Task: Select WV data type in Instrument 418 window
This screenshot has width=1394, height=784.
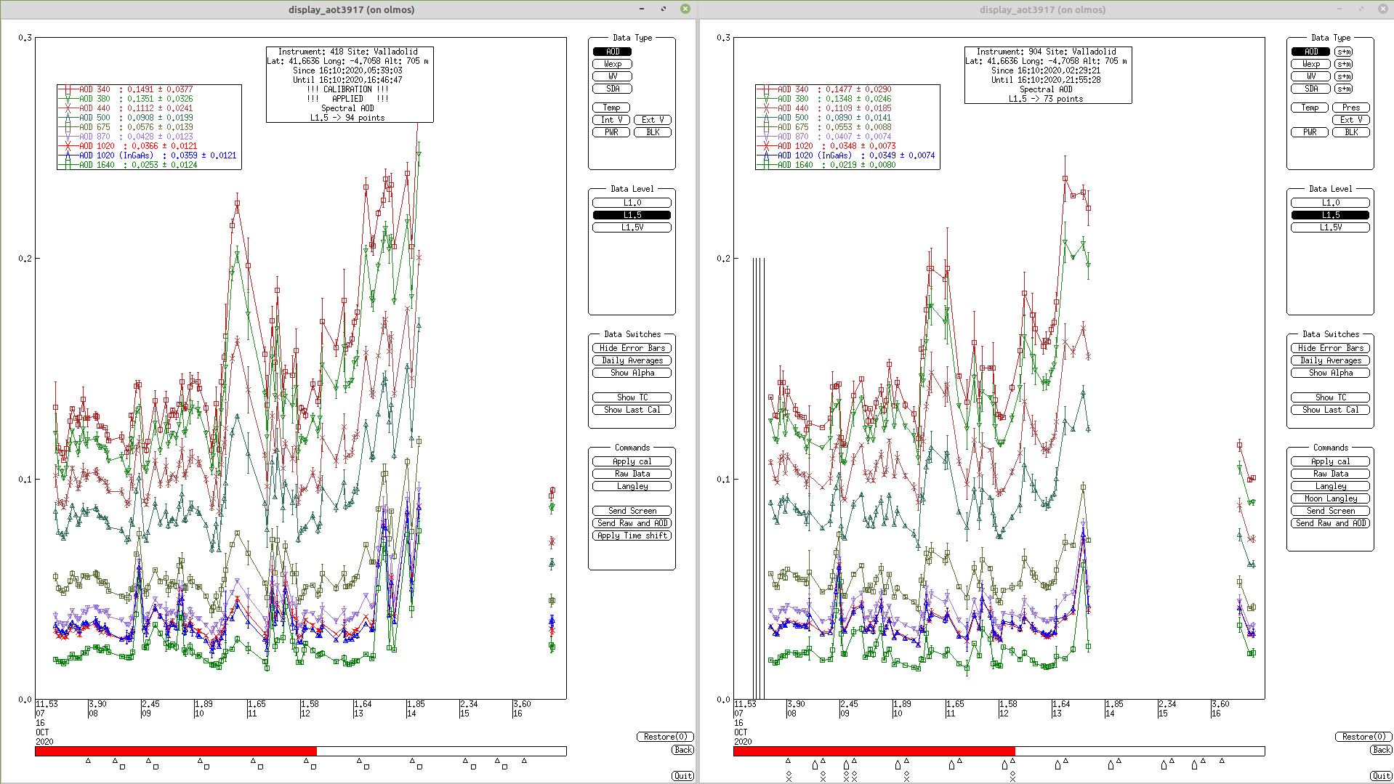Action: [x=613, y=76]
